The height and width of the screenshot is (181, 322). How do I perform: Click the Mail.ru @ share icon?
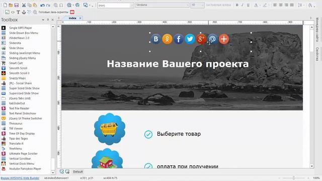click(x=212, y=39)
